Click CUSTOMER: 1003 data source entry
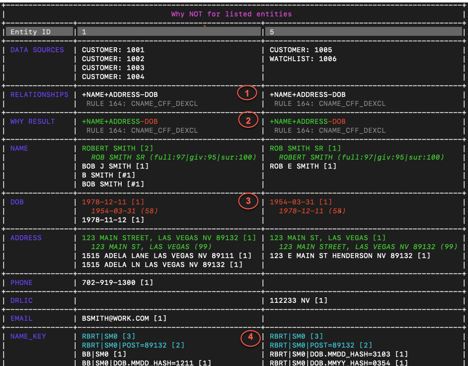The width and height of the screenshot is (468, 366). (x=113, y=68)
